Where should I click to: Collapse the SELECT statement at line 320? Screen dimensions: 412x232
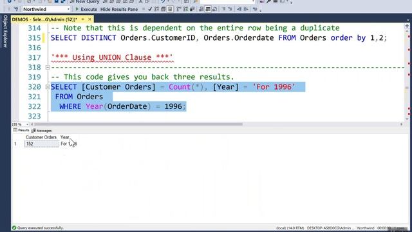pyautogui.click(x=48, y=87)
